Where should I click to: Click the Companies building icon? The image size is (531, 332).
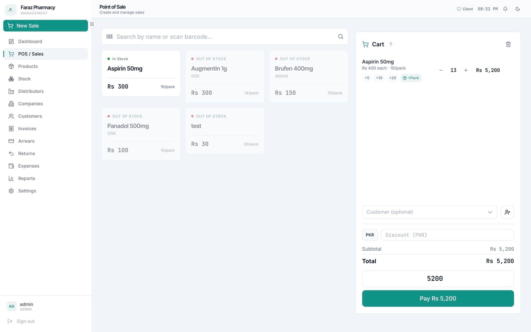click(x=11, y=104)
